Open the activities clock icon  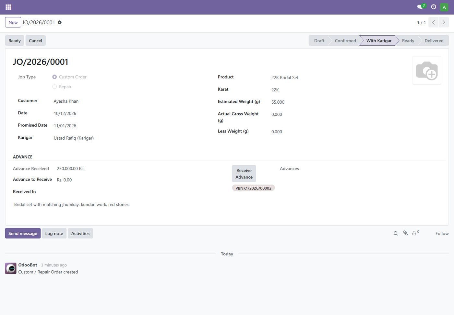pyautogui.click(x=433, y=7)
